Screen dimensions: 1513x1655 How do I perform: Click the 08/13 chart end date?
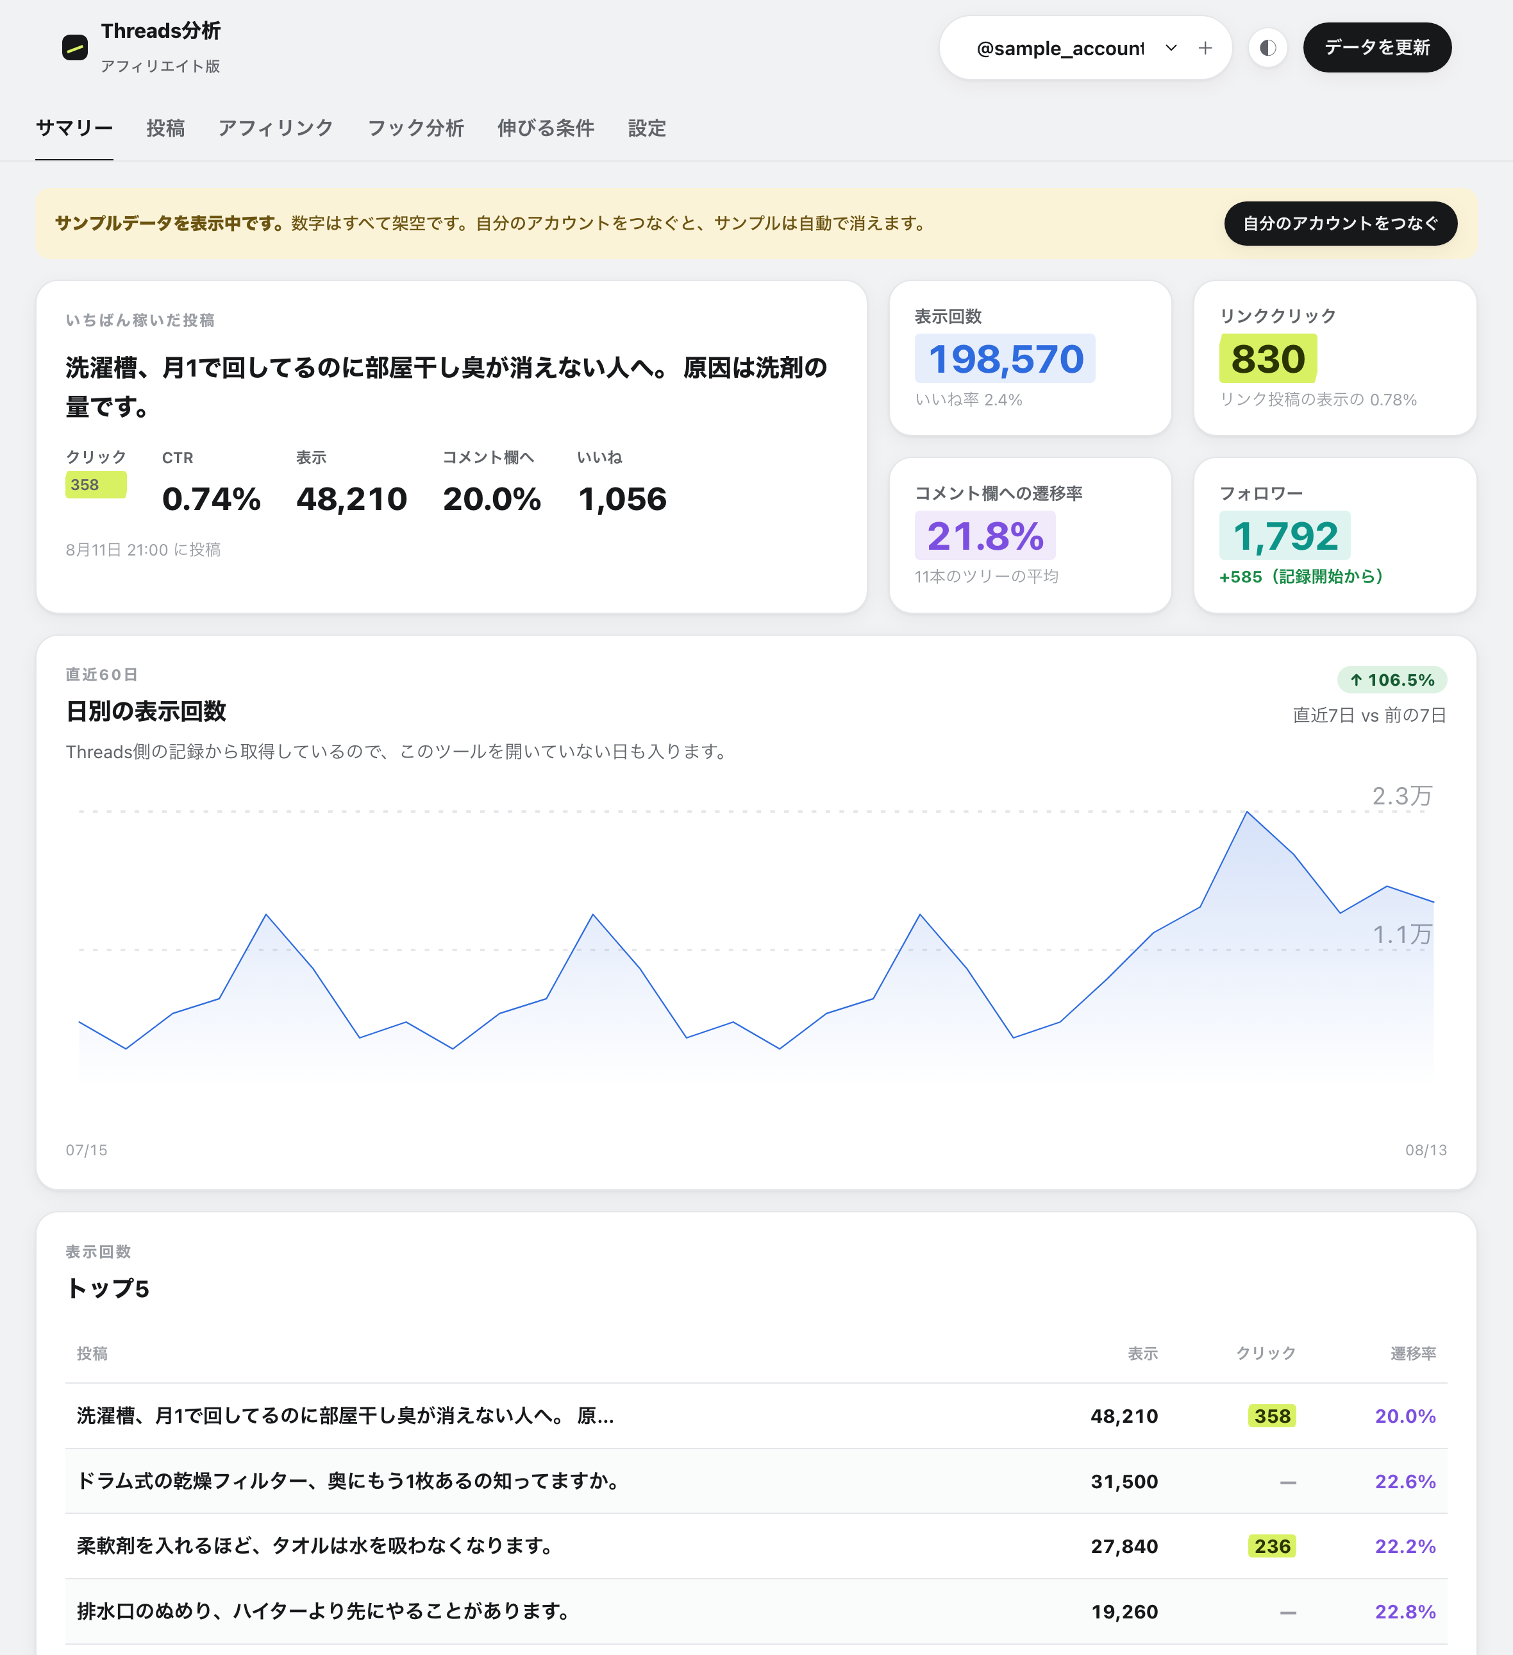coord(1426,1150)
